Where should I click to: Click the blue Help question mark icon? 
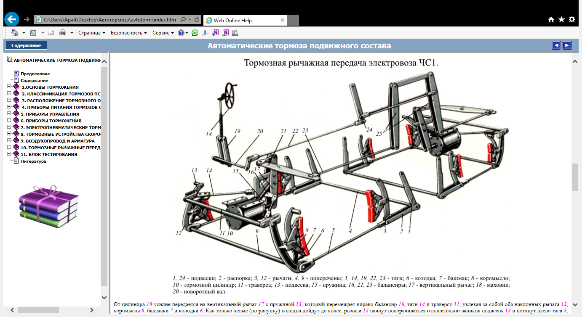pyautogui.click(x=181, y=33)
